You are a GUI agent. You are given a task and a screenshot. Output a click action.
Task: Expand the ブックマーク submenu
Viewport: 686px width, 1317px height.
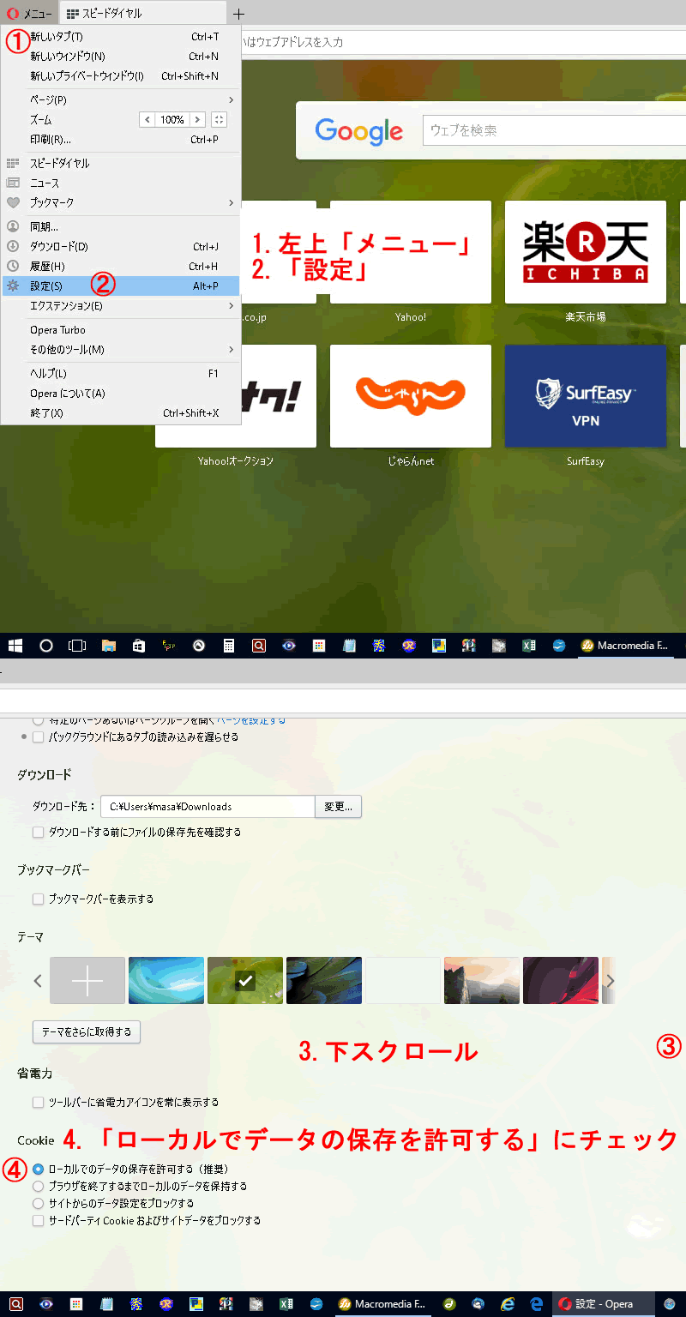point(120,203)
